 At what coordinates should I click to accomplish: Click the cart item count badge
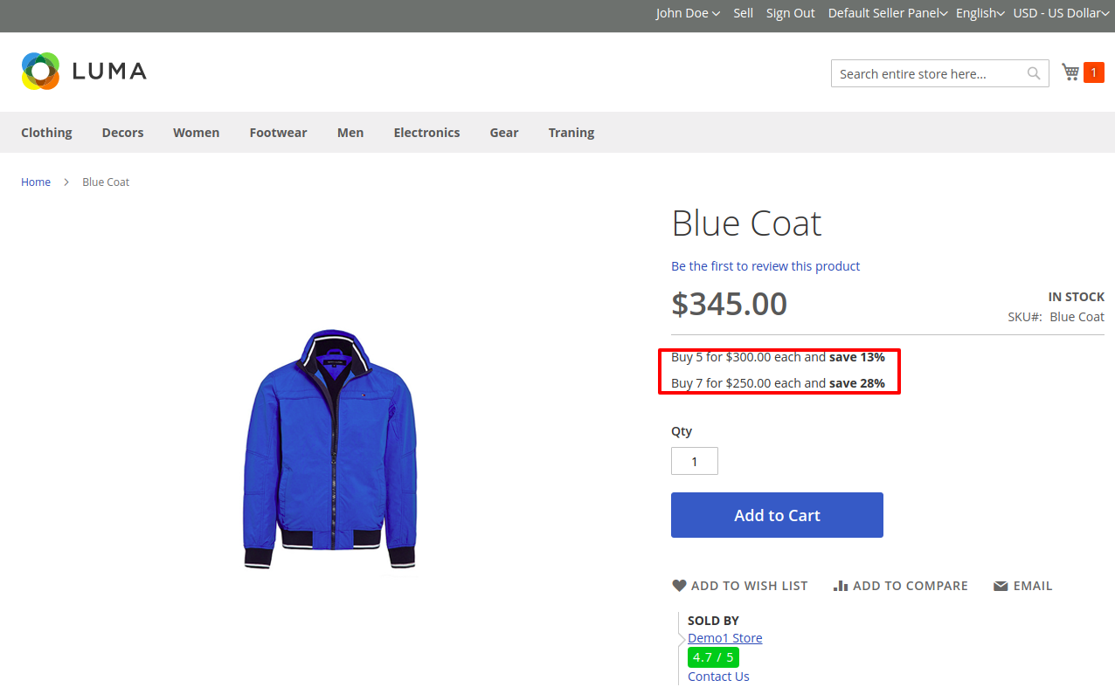pos(1093,72)
